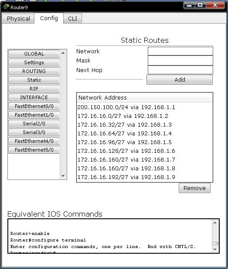Click the Network Address column header
The height and width of the screenshot is (269, 228).
pyautogui.click(x=145, y=98)
